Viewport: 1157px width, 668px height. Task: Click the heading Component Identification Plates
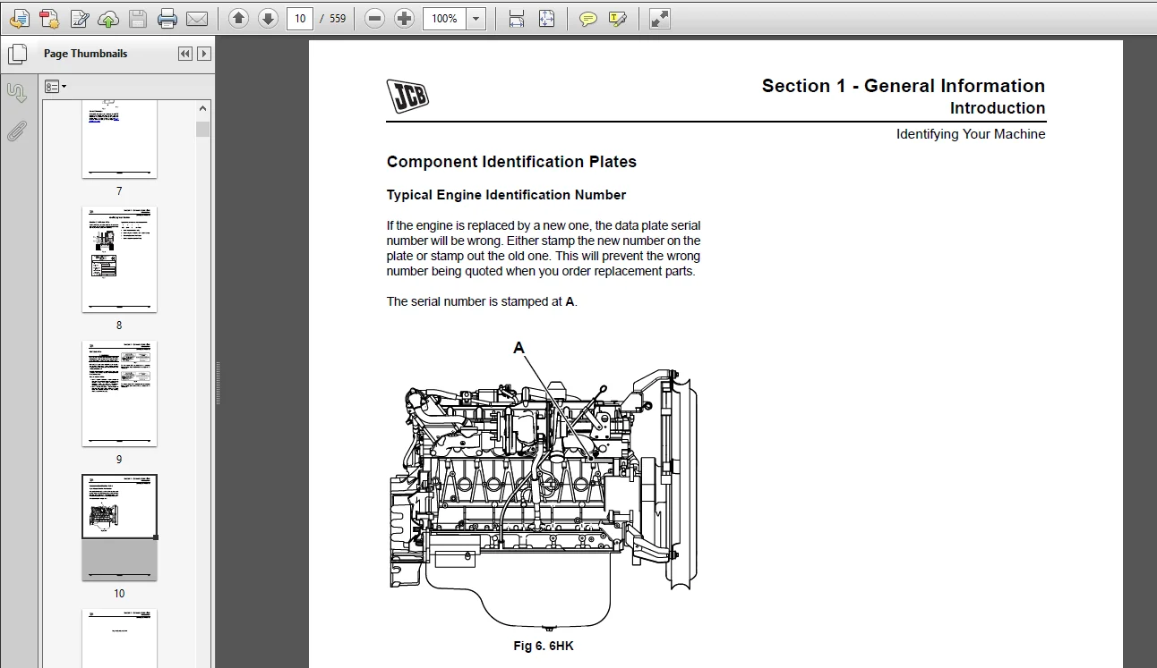coord(511,162)
